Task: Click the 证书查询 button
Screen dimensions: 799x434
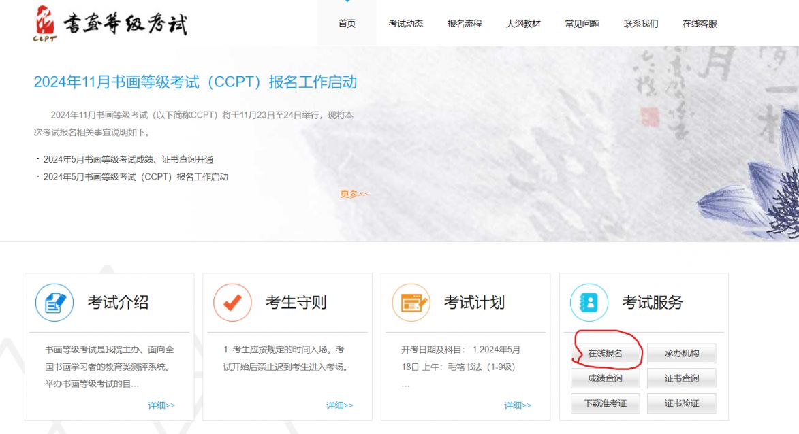Action: [682, 378]
